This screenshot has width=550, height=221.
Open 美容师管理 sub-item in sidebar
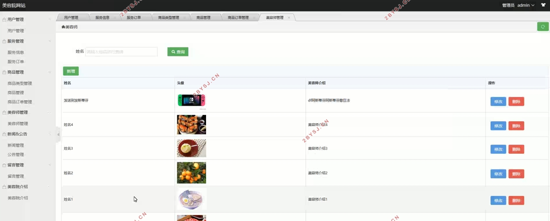click(18, 123)
